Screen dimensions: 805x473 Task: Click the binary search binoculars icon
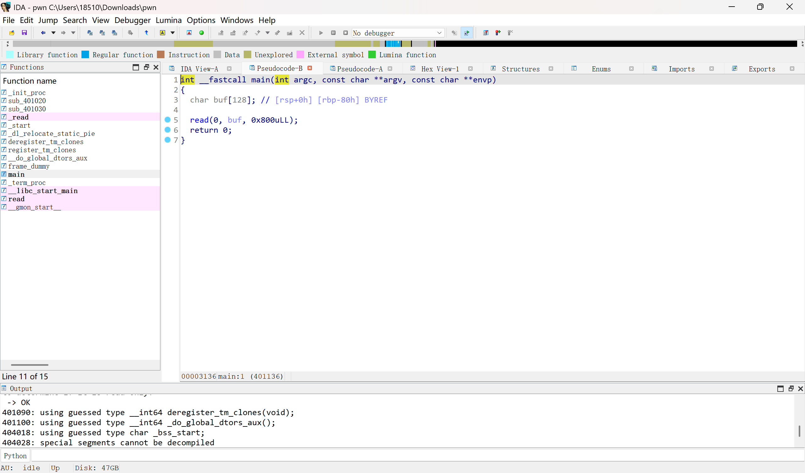coord(90,33)
